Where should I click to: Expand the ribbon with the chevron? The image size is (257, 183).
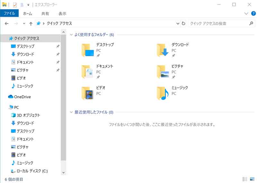(246, 14)
